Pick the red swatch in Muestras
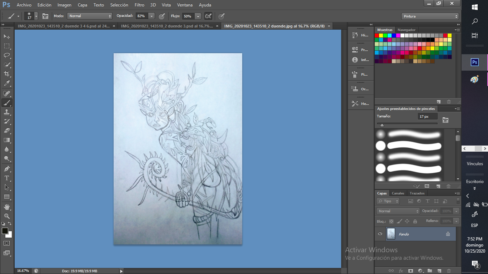 tap(377, 35)
